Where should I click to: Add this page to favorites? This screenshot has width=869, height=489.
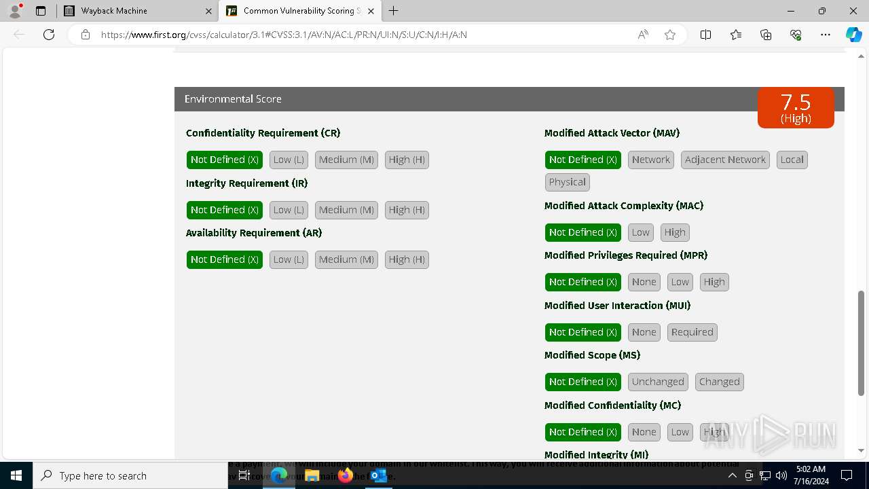tap(670, 35)
